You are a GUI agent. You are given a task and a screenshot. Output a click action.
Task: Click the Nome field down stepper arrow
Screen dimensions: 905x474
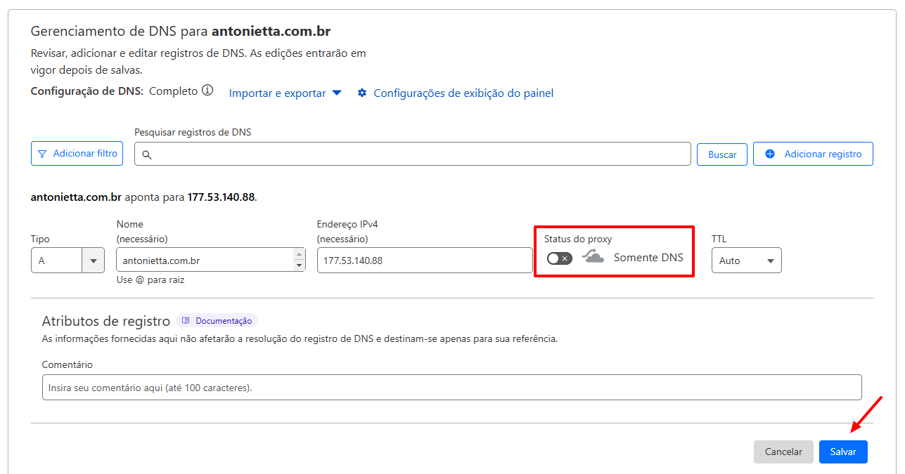tap(300, 265)
